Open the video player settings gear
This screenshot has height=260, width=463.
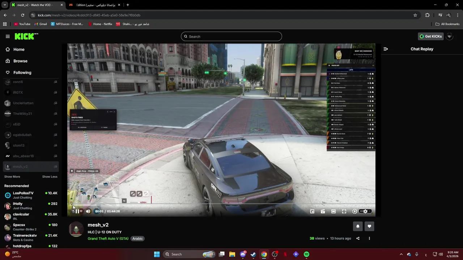coord(365,211)
